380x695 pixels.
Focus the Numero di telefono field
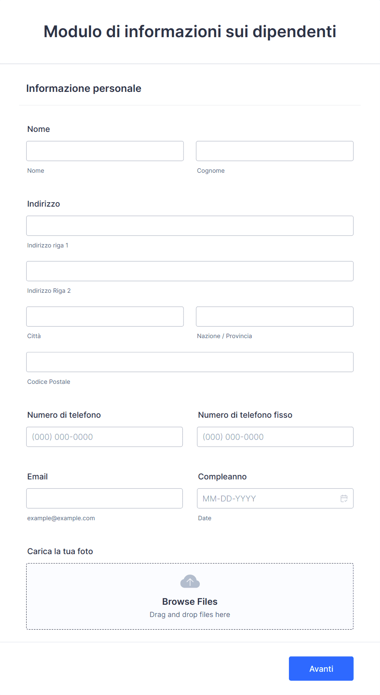point(105,437)
